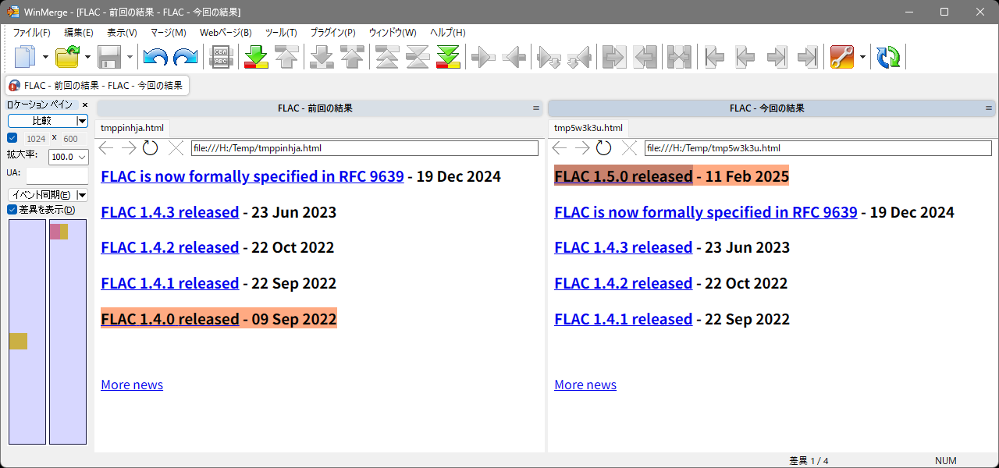999x468 pixels.
Task: Go to previous difference toolbar icon
Action: point(287,57)
